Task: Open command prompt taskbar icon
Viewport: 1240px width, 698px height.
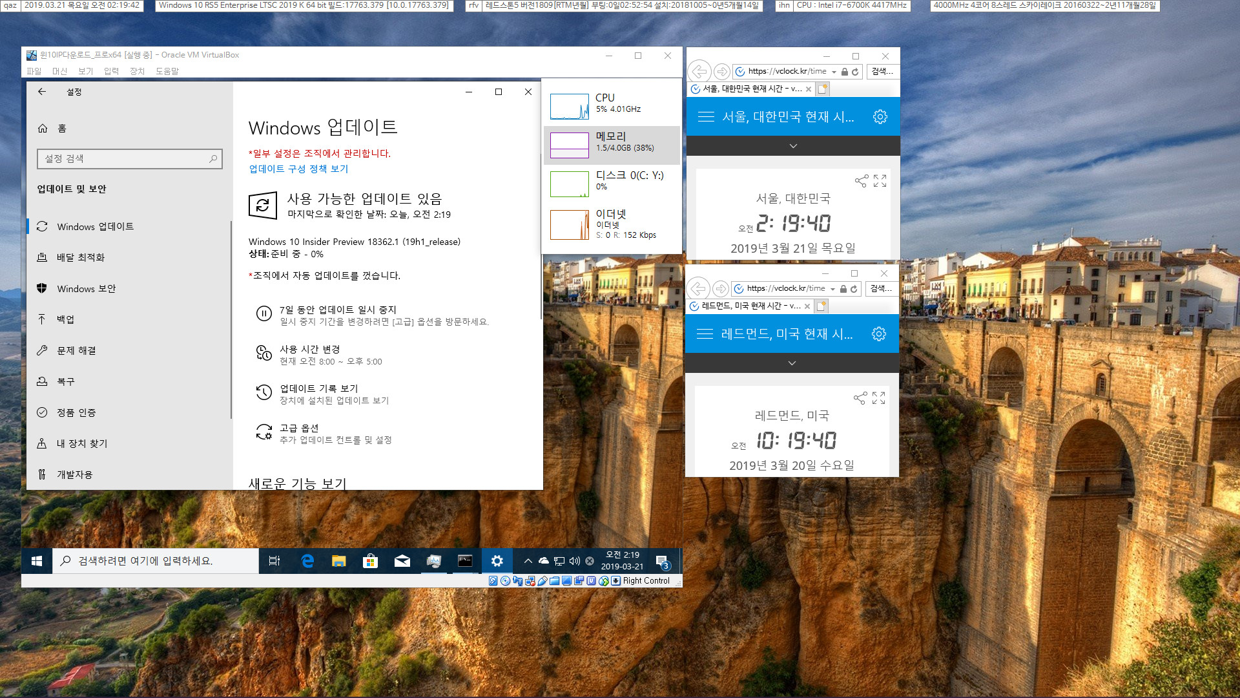Action: click(x=465, y=561)
